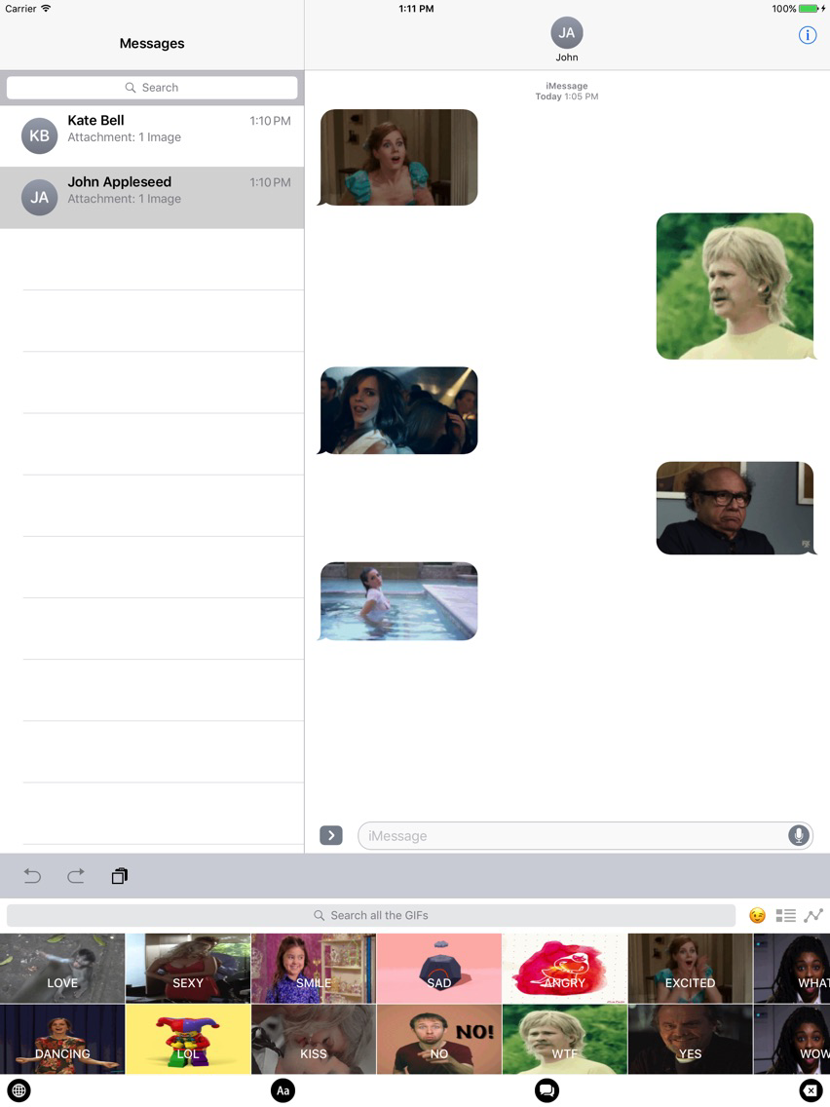Open the Kate Bell conversation

tap(152, 135)
